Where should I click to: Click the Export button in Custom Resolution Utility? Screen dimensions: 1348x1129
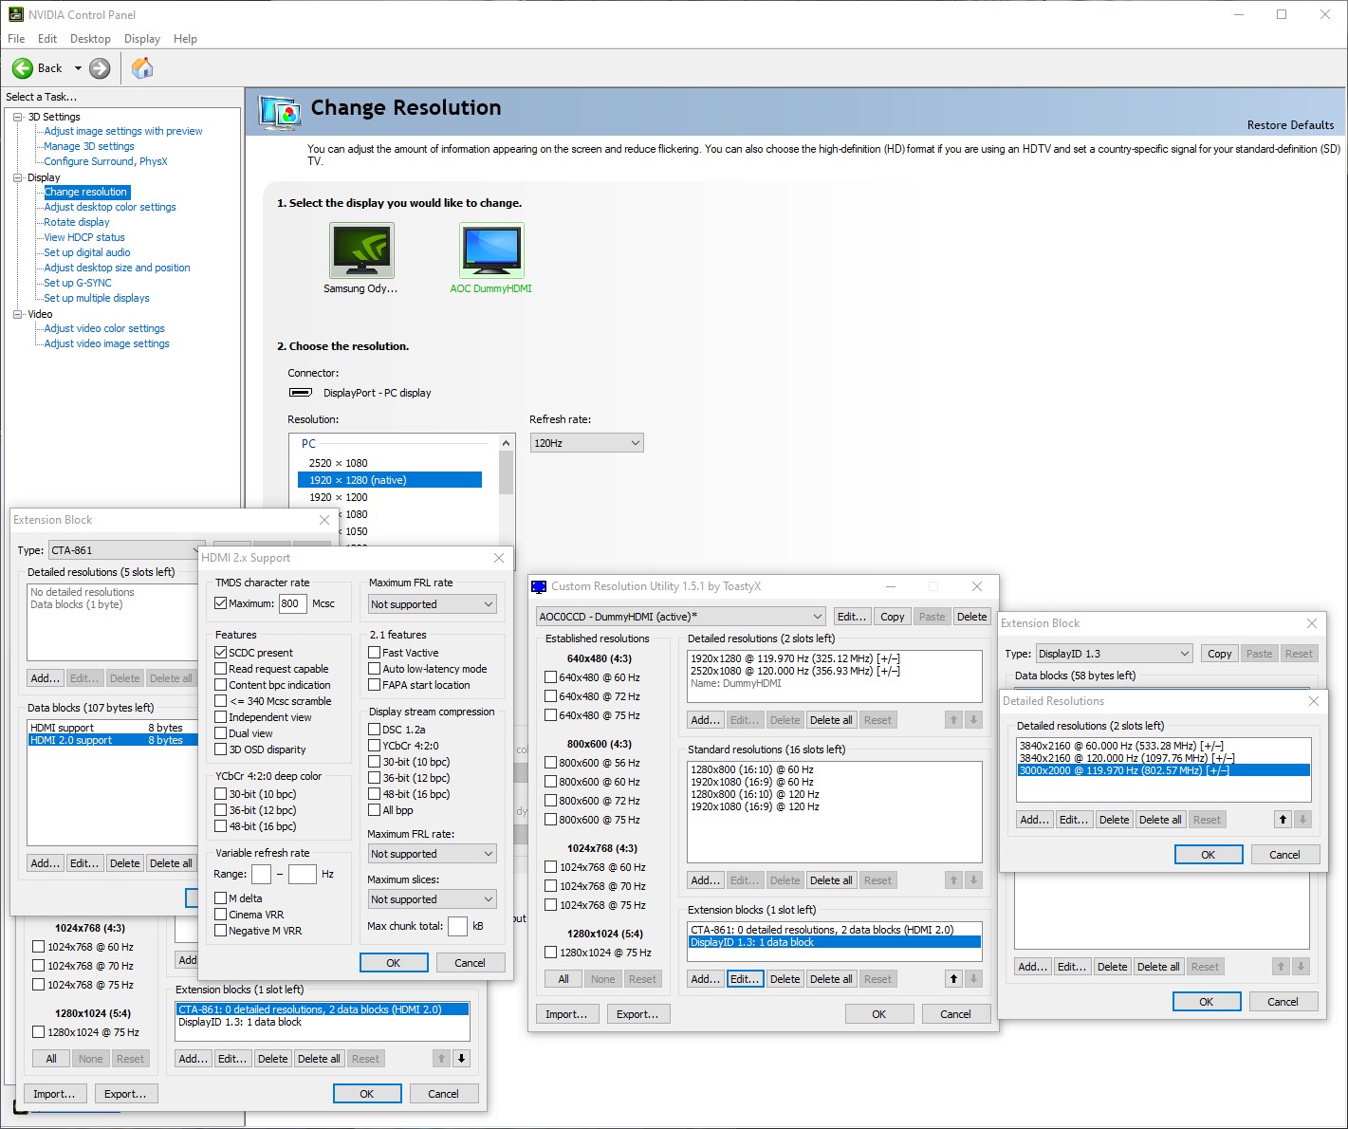coord(637,1014)
